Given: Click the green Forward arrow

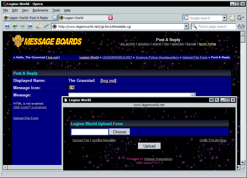Looking at the screenshot, I should pyautogui.click(x=22, y=26).
